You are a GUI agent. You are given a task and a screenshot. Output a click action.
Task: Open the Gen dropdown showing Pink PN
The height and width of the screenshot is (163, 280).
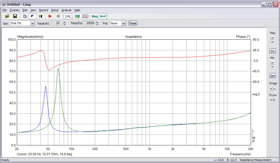(33, 23)
